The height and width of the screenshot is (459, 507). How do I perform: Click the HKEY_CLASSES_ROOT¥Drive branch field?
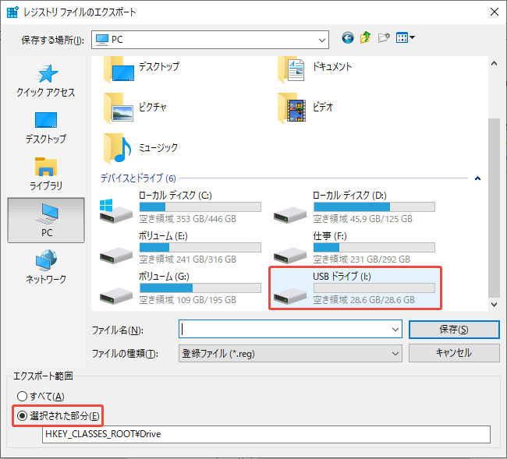[x=266, y=434]
